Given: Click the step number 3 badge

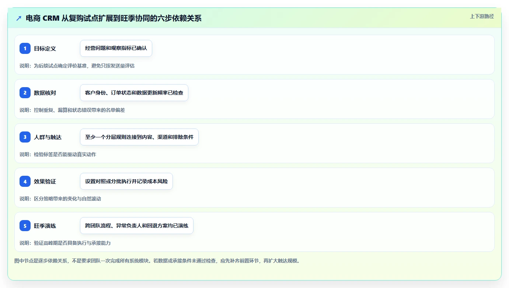Looking at the screenshot, I should (25, 137).
